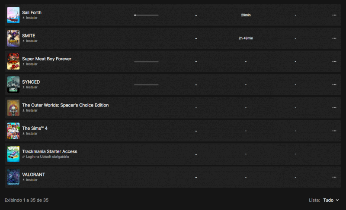Click the Super Meat Boy Forever progress bar
346x210 pixels.
146,62
